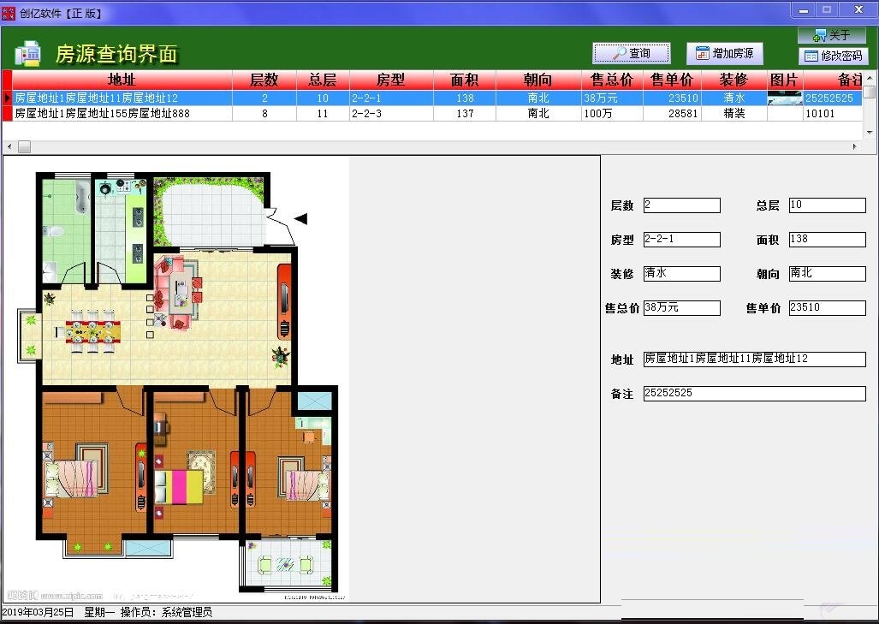Screen dimensions: 879x624
Task: Click the magnifier icon on the 查询 button
Action: click(619, 52)
